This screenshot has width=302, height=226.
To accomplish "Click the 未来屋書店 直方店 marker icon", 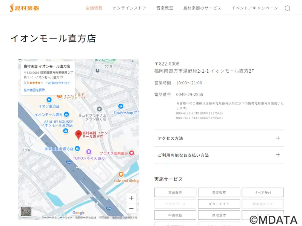I will (x=77, y=148).
